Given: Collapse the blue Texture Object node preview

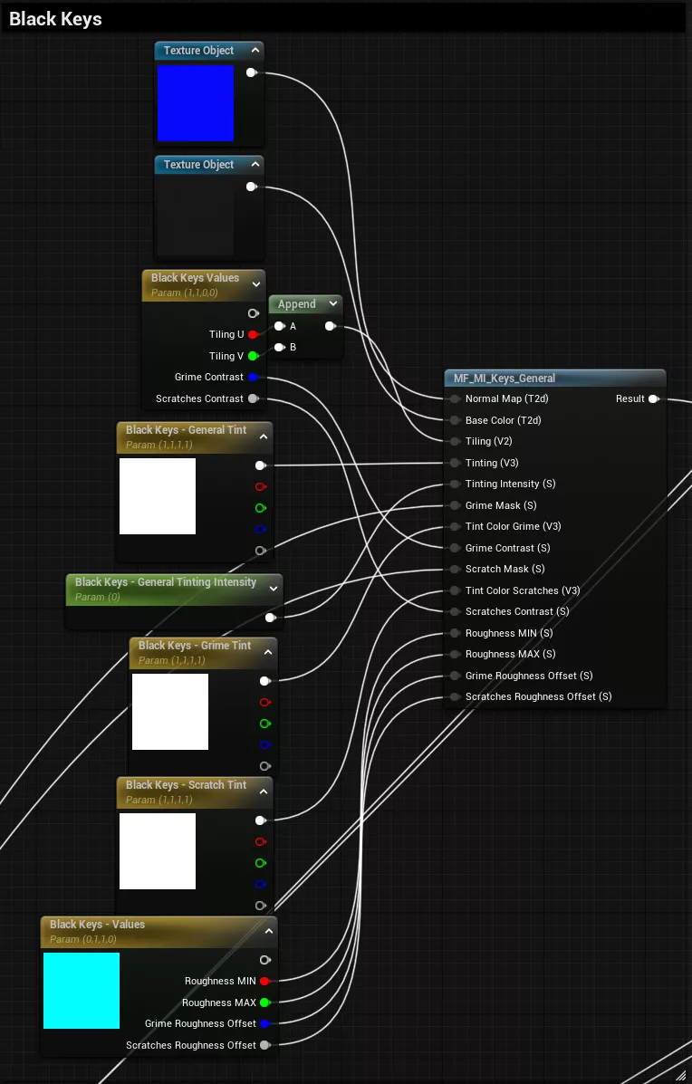Looking at the screenshot, I should pos(255,51).
